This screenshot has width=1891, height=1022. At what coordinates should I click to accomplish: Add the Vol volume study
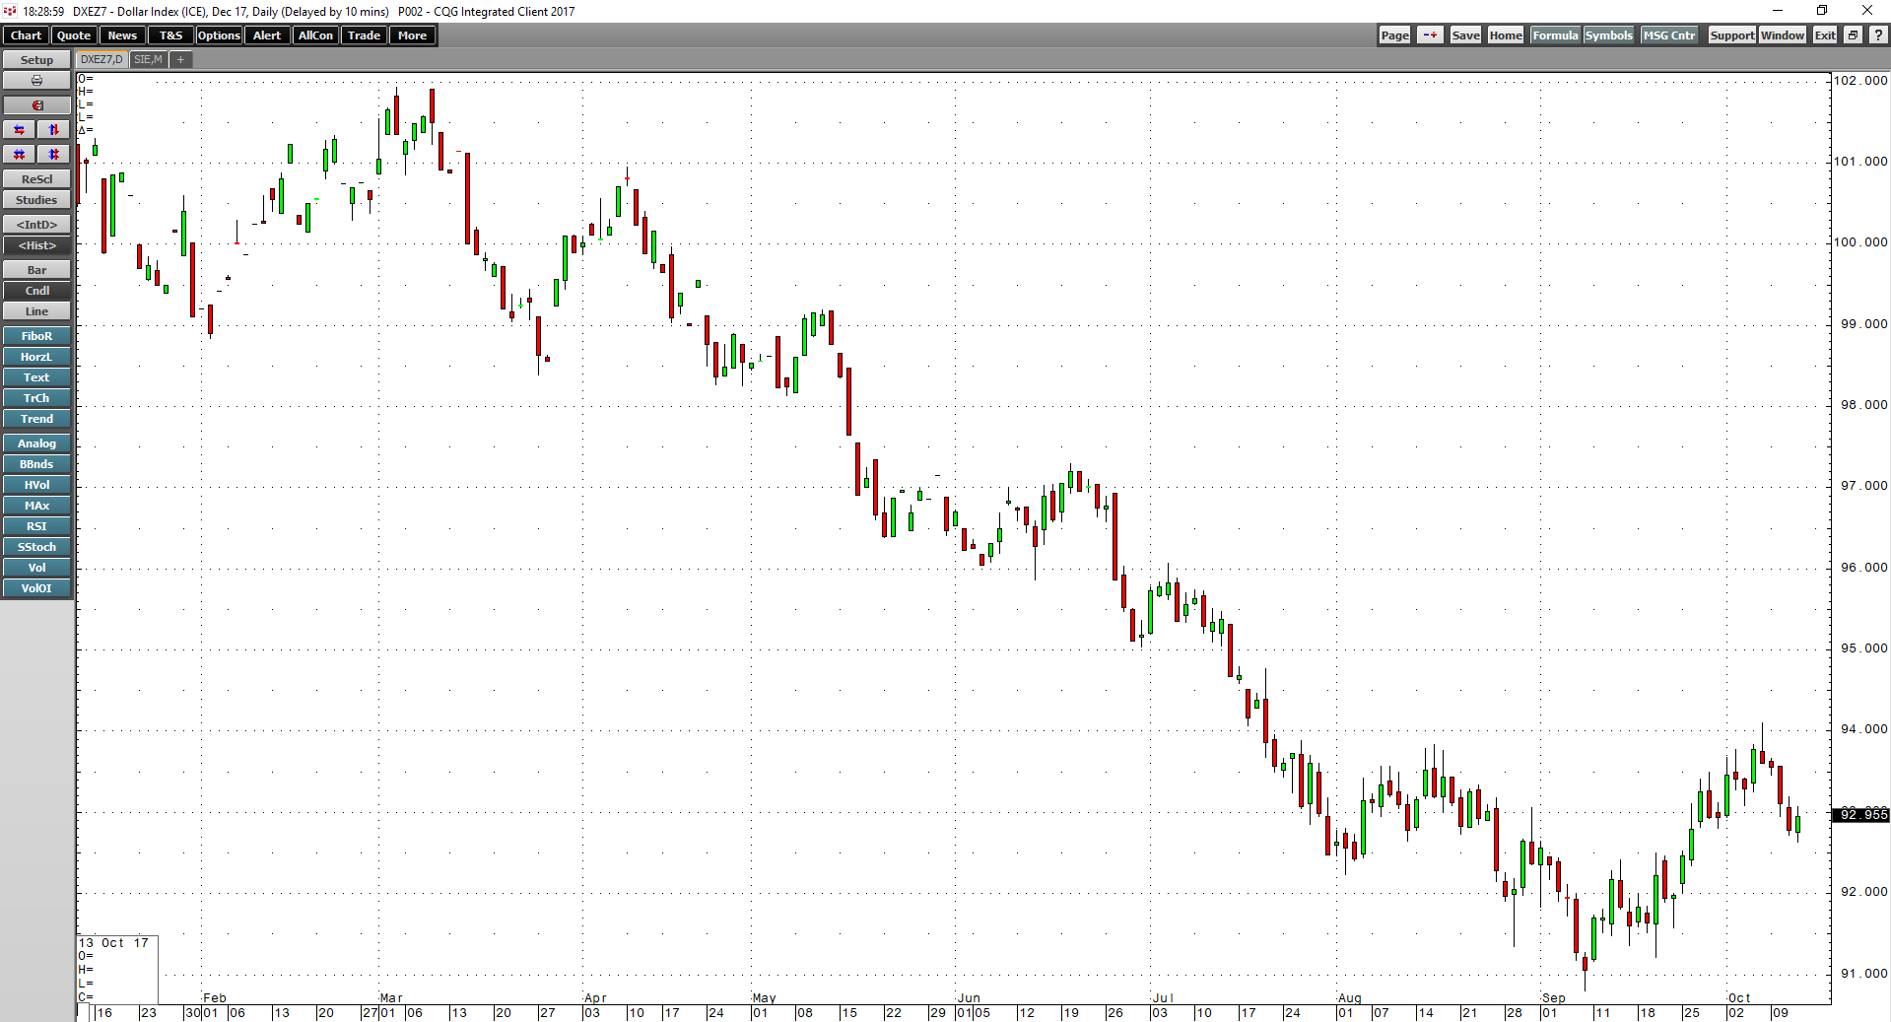tap(36, 568)
